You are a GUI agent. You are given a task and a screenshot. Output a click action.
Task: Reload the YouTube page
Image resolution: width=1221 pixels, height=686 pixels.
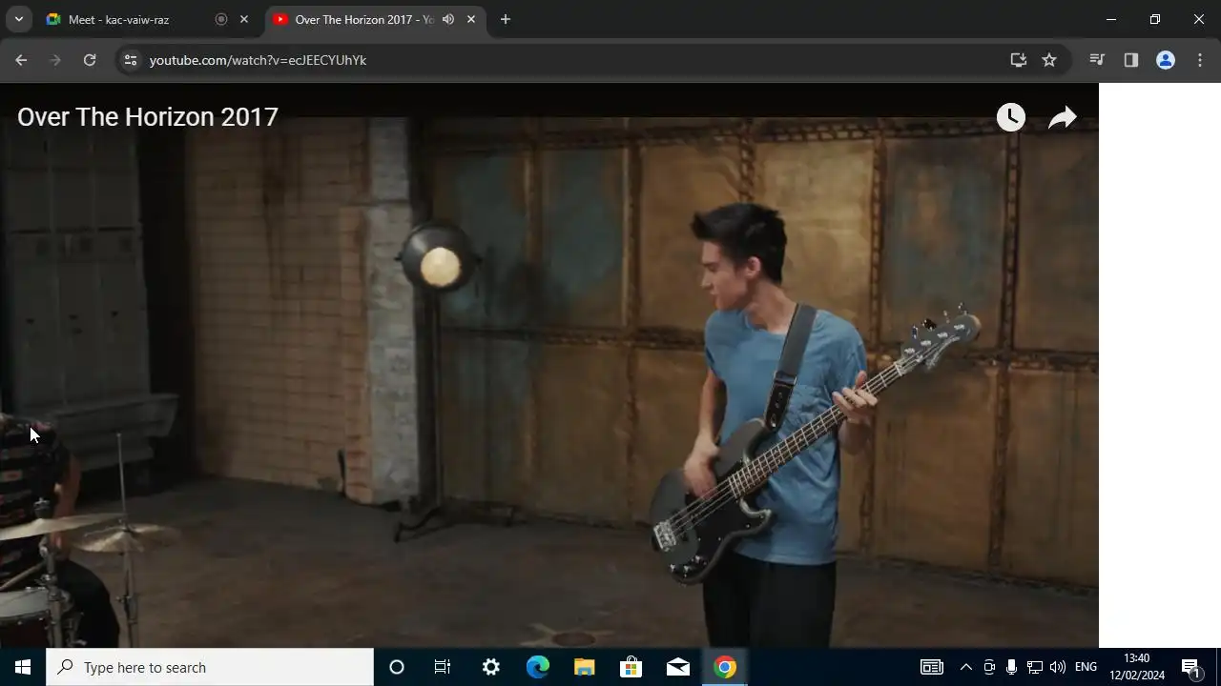90,60
